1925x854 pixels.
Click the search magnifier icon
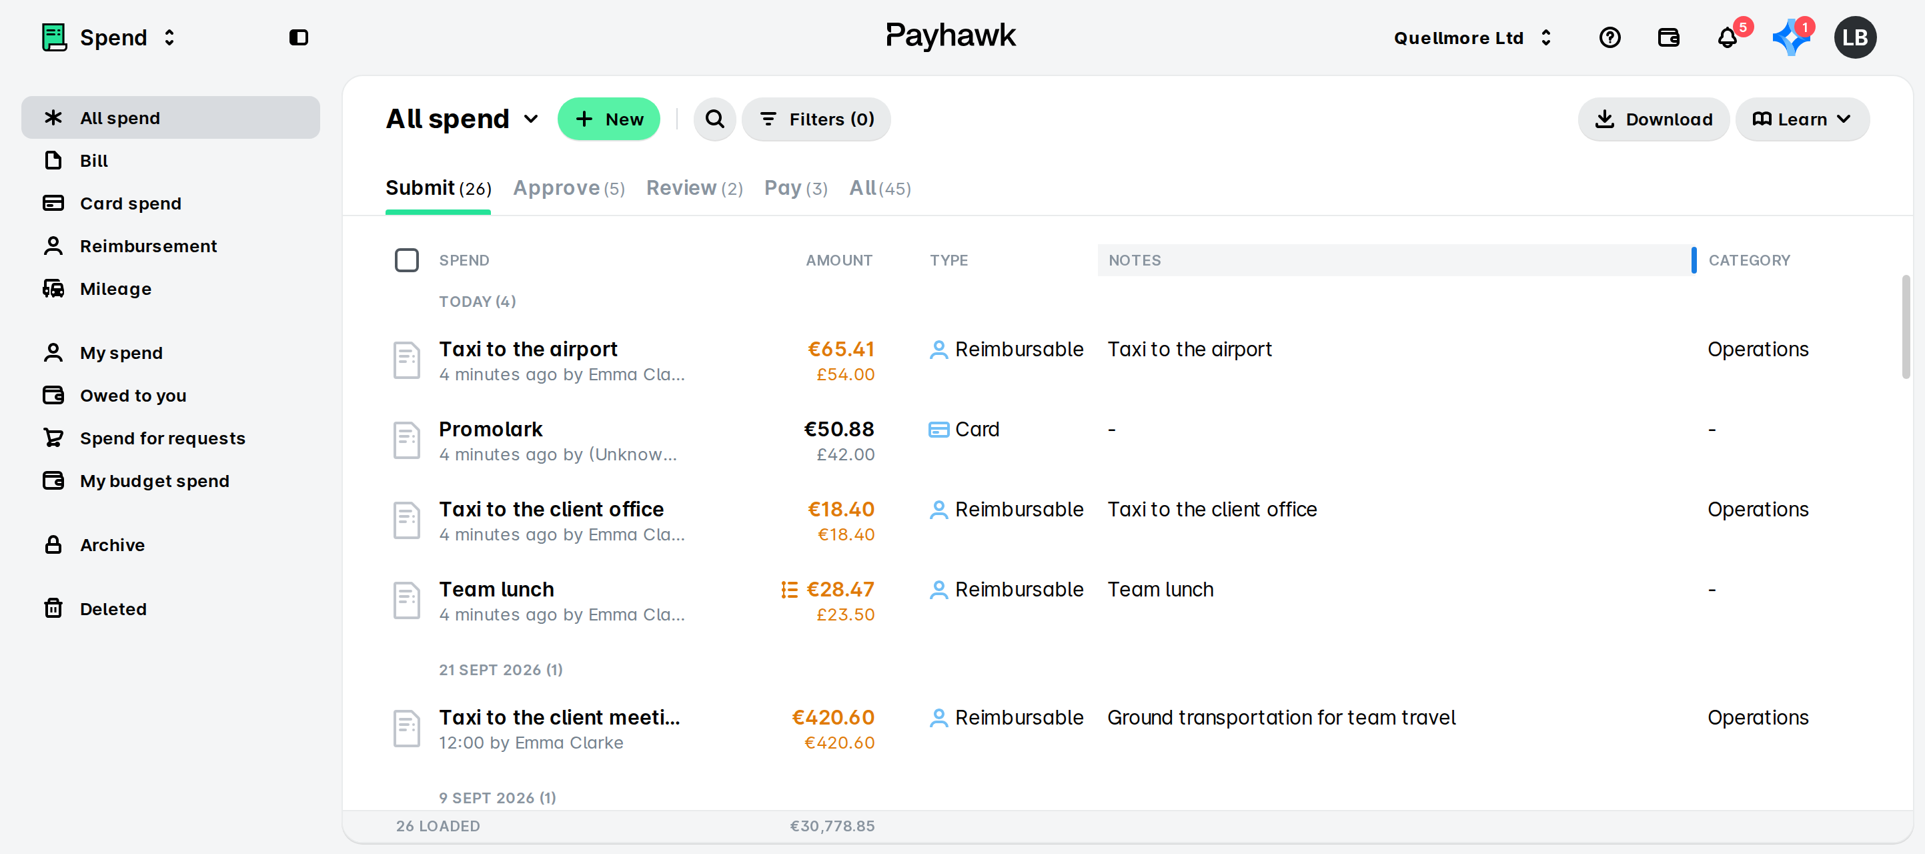[x=714, y=119]
